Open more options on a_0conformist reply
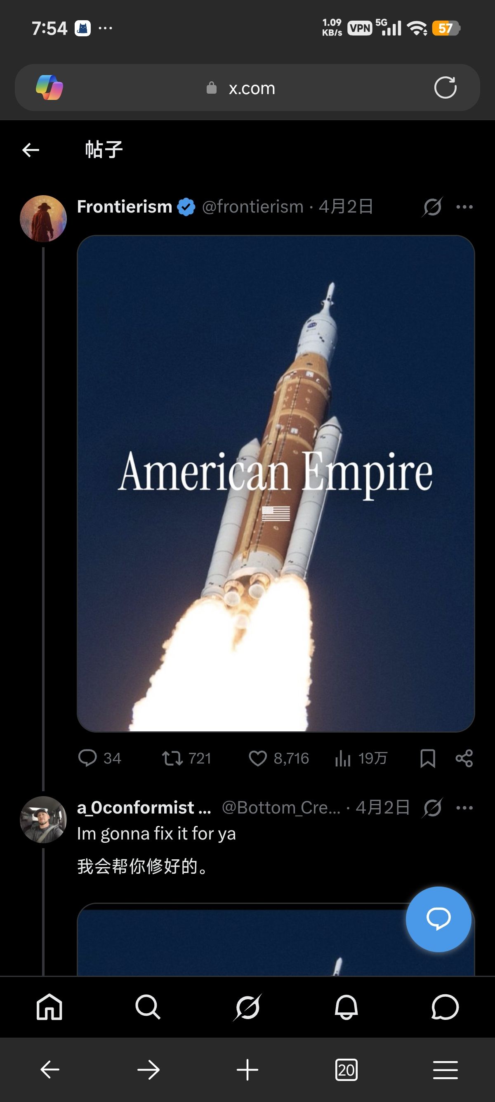The height and width of the screenshot is (1102, 495). tap(464, 808)
